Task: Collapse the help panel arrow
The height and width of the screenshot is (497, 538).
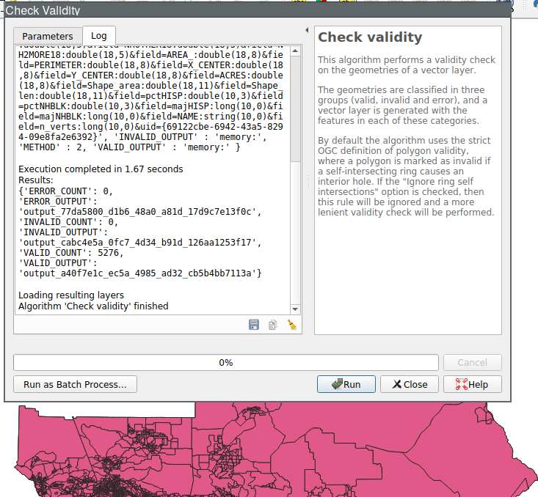Action: click(x=306, y=31)
